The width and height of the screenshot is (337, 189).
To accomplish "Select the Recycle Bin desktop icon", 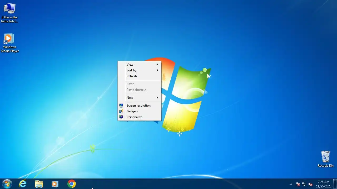I will click(325, 159).
